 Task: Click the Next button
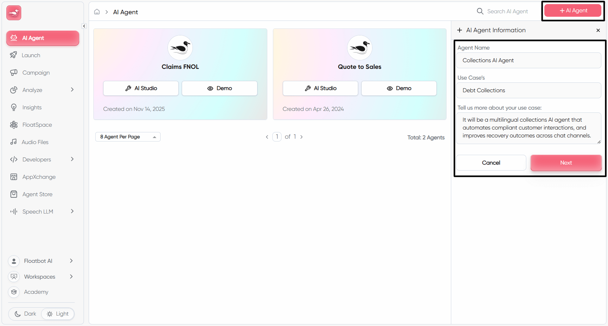[x=566, y=163]
